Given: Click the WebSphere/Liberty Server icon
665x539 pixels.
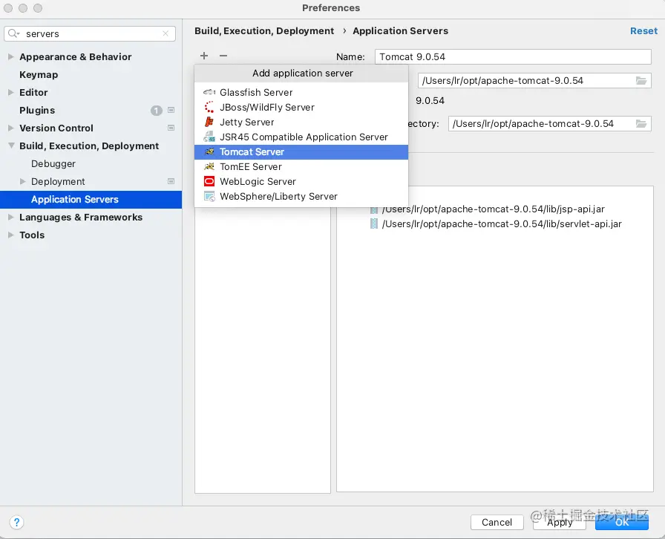Looking at the screenshot, I should pos(209,197).
